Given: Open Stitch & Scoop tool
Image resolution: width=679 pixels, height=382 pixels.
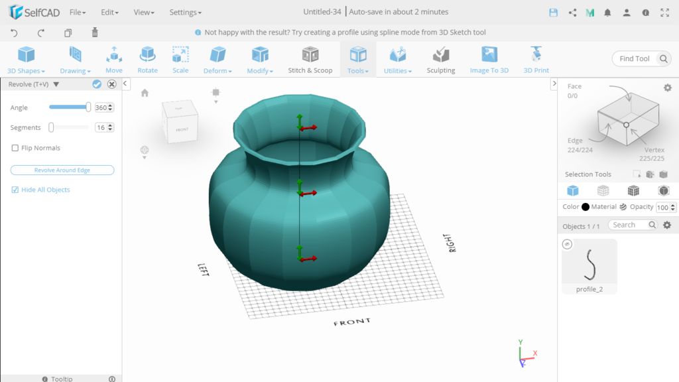Looking at the screenshot, I should (310, 60).
